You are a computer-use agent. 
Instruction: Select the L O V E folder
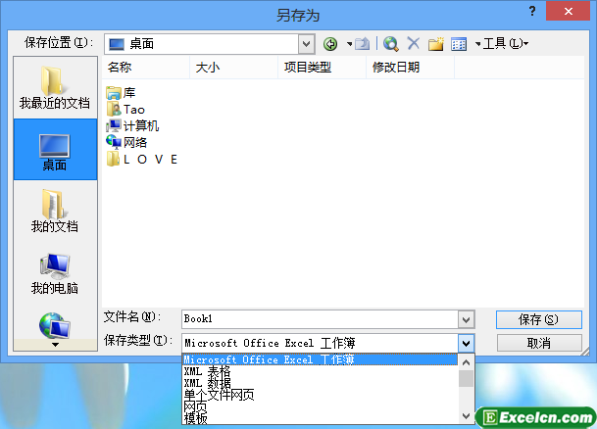click(x=142, y=159)
